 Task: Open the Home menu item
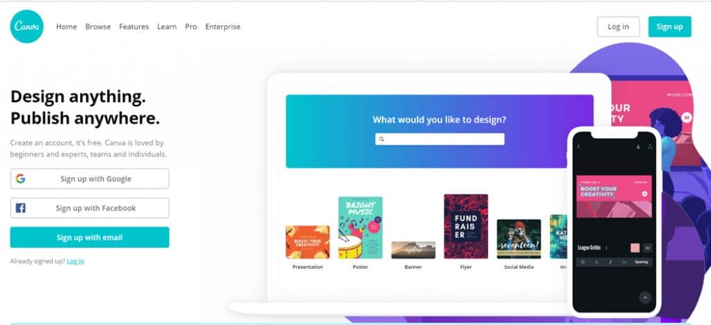click(x=66, y=27)
